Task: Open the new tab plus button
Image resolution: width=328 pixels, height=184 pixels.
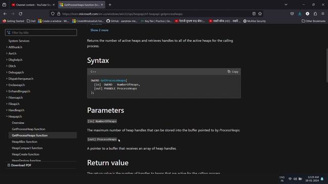Action: point(110,5)
